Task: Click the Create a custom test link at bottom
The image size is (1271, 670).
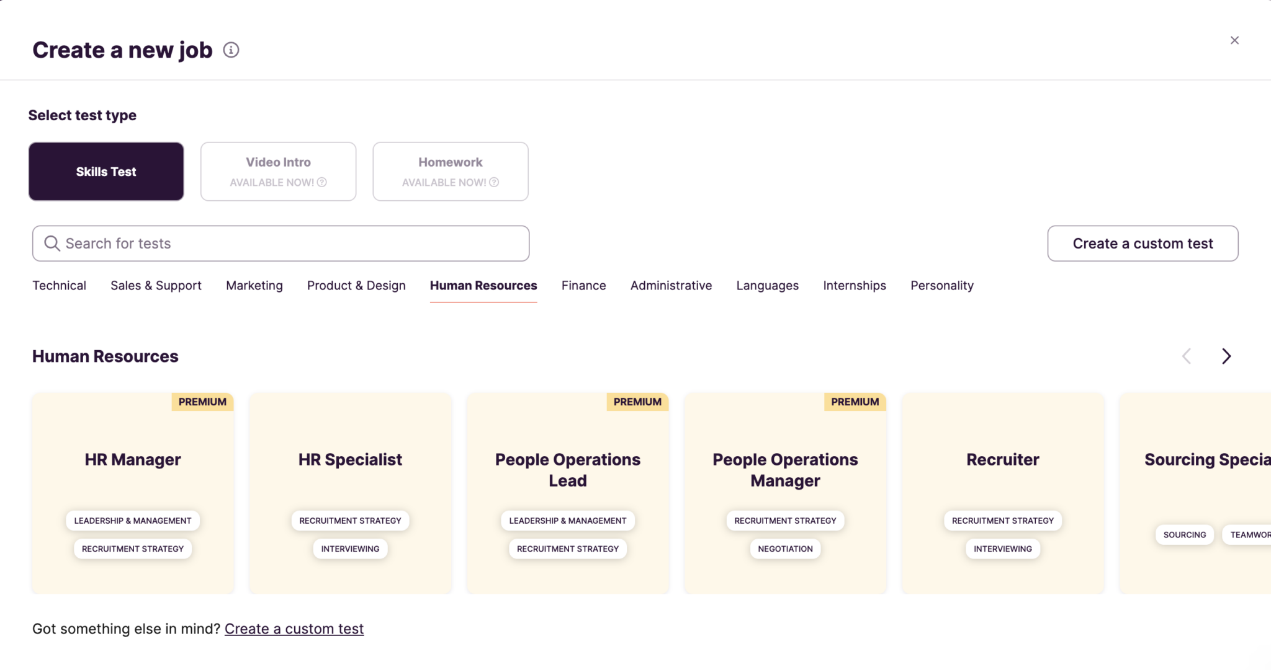Action: (294, 628)
